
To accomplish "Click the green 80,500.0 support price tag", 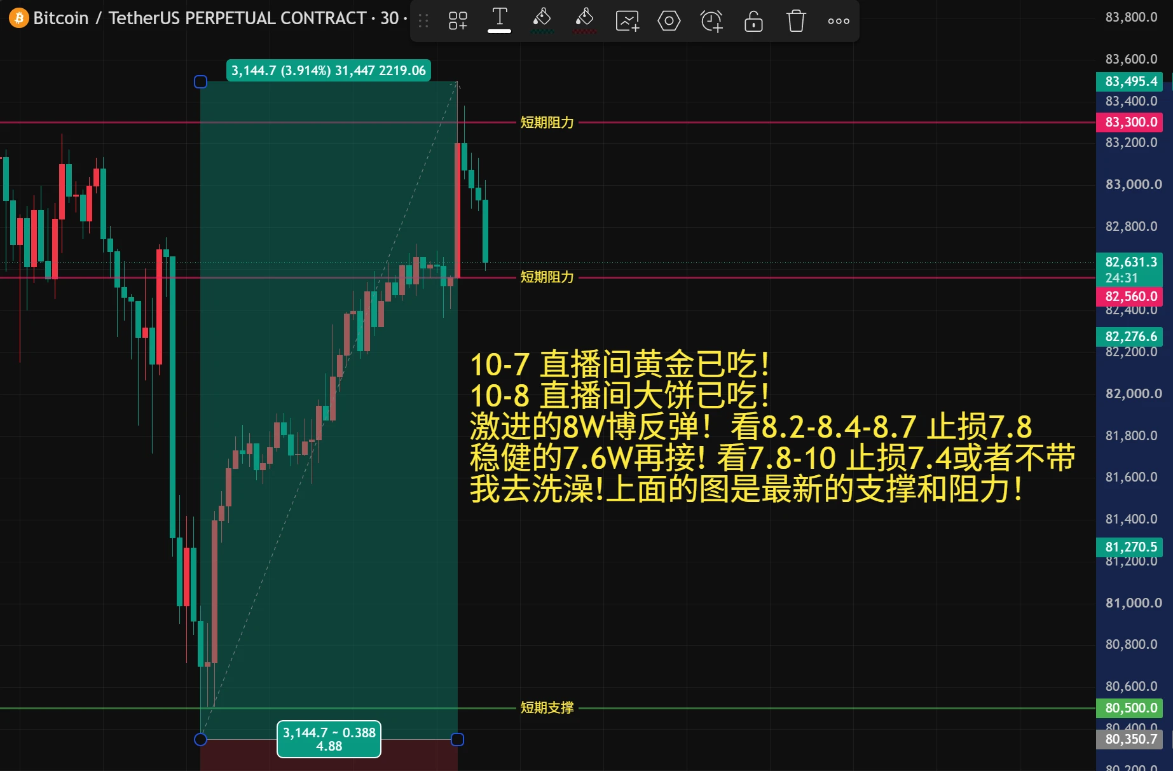I will [x=1130, y=708].
